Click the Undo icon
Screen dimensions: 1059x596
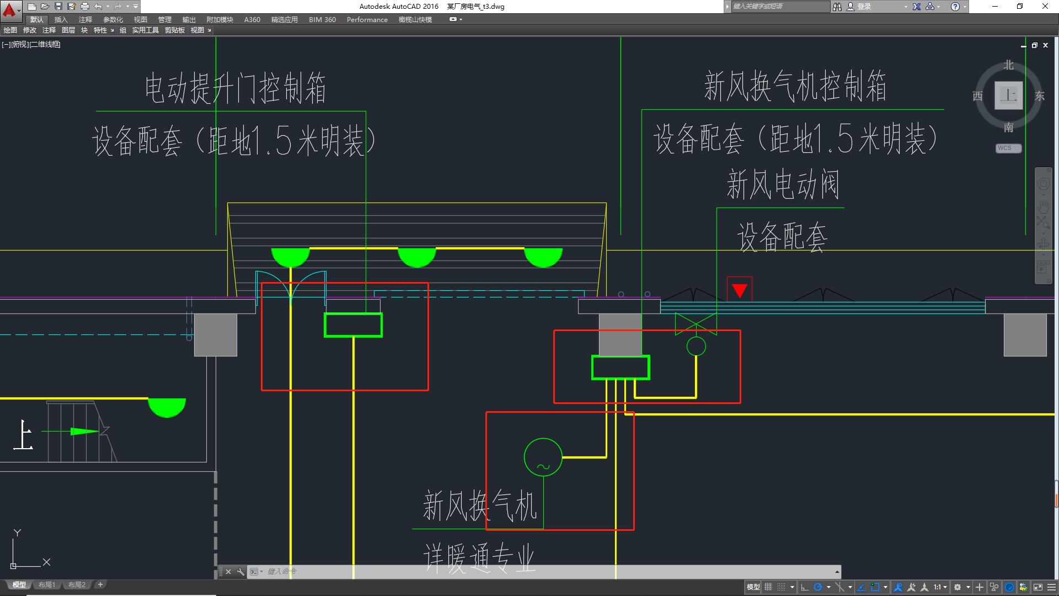(x=98, y=6)
